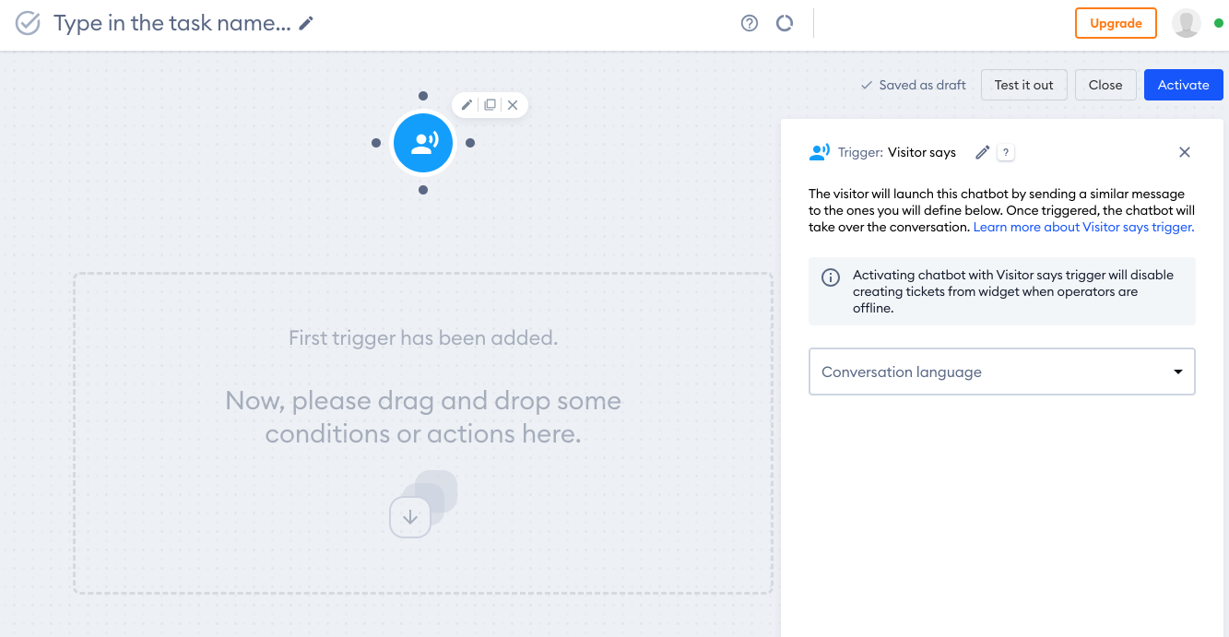Click the usage circle icon in header
1229x637 pixels.
click(785, 24)
